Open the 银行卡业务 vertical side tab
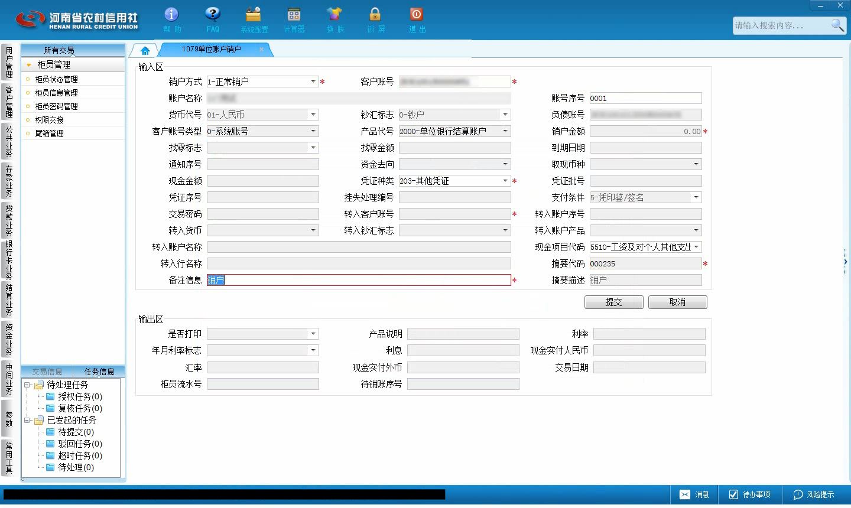Viewport: 851px width, 508px height. pos(8,260)
